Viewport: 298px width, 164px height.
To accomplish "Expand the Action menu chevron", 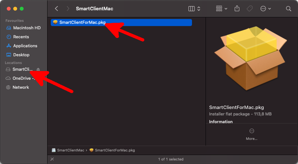I will point(270,9).
